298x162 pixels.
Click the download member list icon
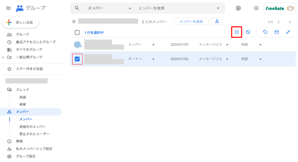pyautogui.click(x=217, y=21)
